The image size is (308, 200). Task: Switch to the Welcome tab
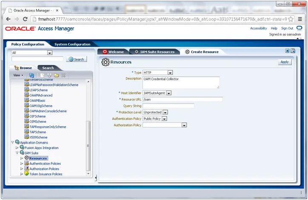point(113,52)
